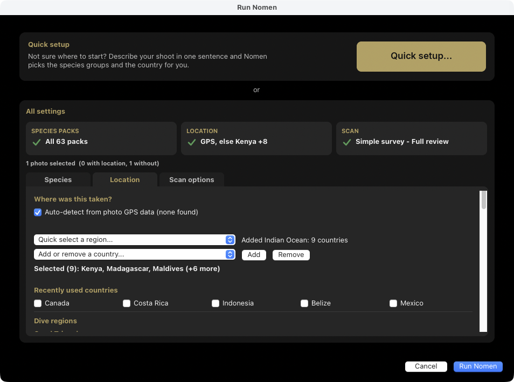Screen dimensions: 514x382
Task: Select the Location tab
Action: pyautogui.click(x=125, y=180)
